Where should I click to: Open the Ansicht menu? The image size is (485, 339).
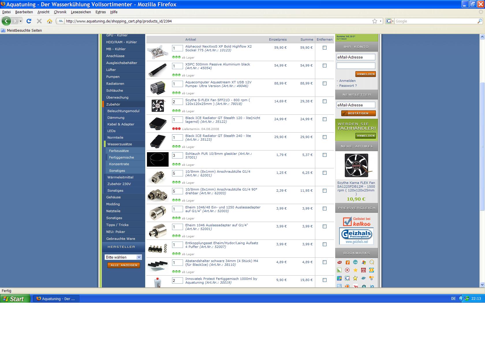point(43,12)
